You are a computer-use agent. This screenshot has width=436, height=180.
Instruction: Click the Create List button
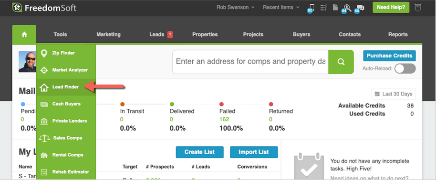200,152
